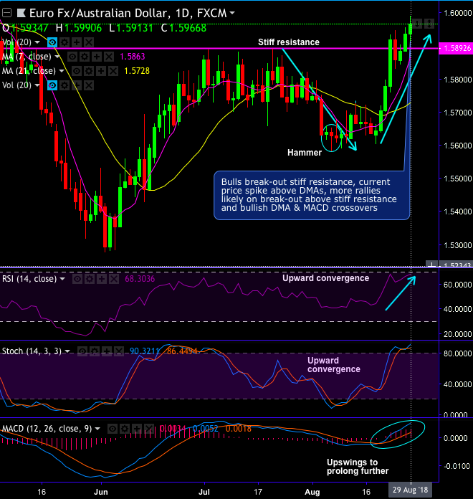Click the MACD value 0.0018
The width and height of the screenshot is (473, 499).
[238, 429]
